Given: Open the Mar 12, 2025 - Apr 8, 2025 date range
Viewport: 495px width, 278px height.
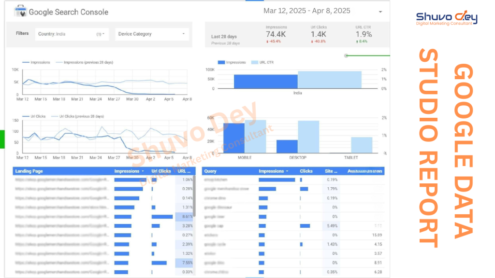Looking at the screenshot, I should click(306, 11).
